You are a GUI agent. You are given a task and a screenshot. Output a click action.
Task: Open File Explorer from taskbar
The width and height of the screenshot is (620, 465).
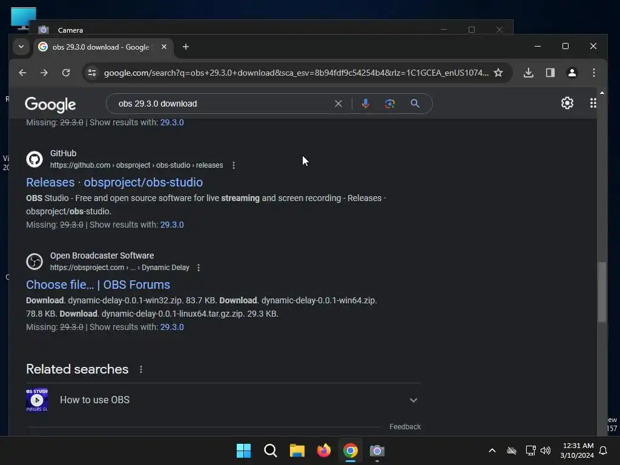(297, 450)
